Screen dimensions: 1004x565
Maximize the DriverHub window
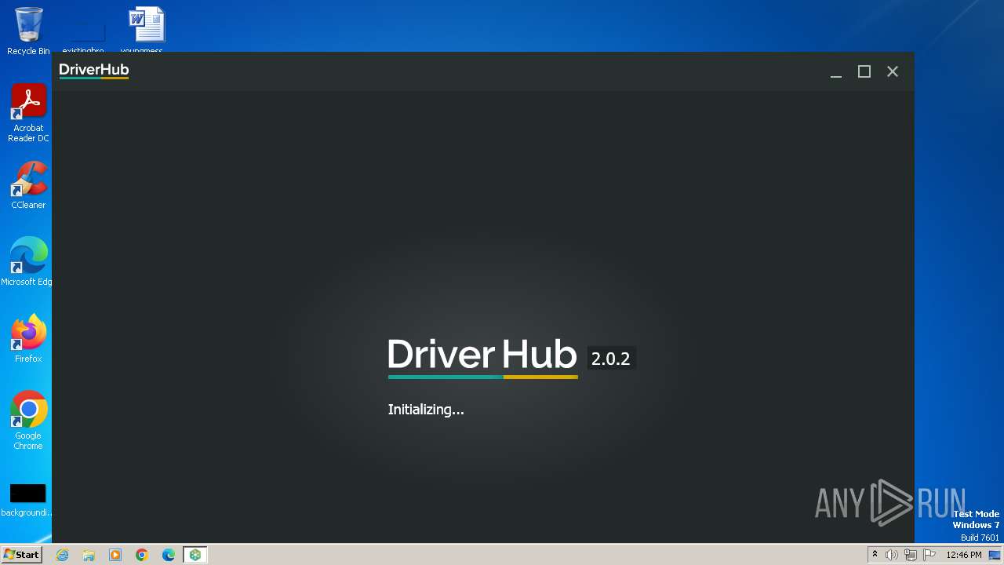click(864, 71)
